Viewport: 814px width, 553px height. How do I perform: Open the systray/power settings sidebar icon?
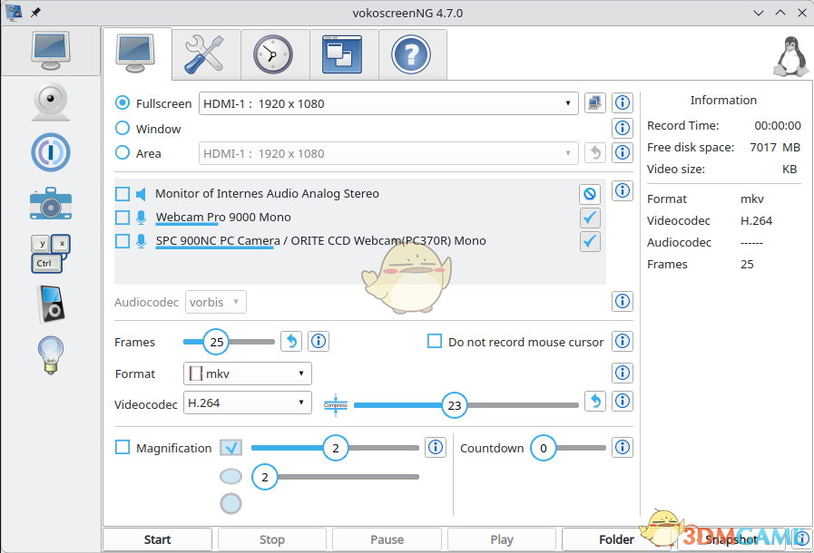point(50,152)
